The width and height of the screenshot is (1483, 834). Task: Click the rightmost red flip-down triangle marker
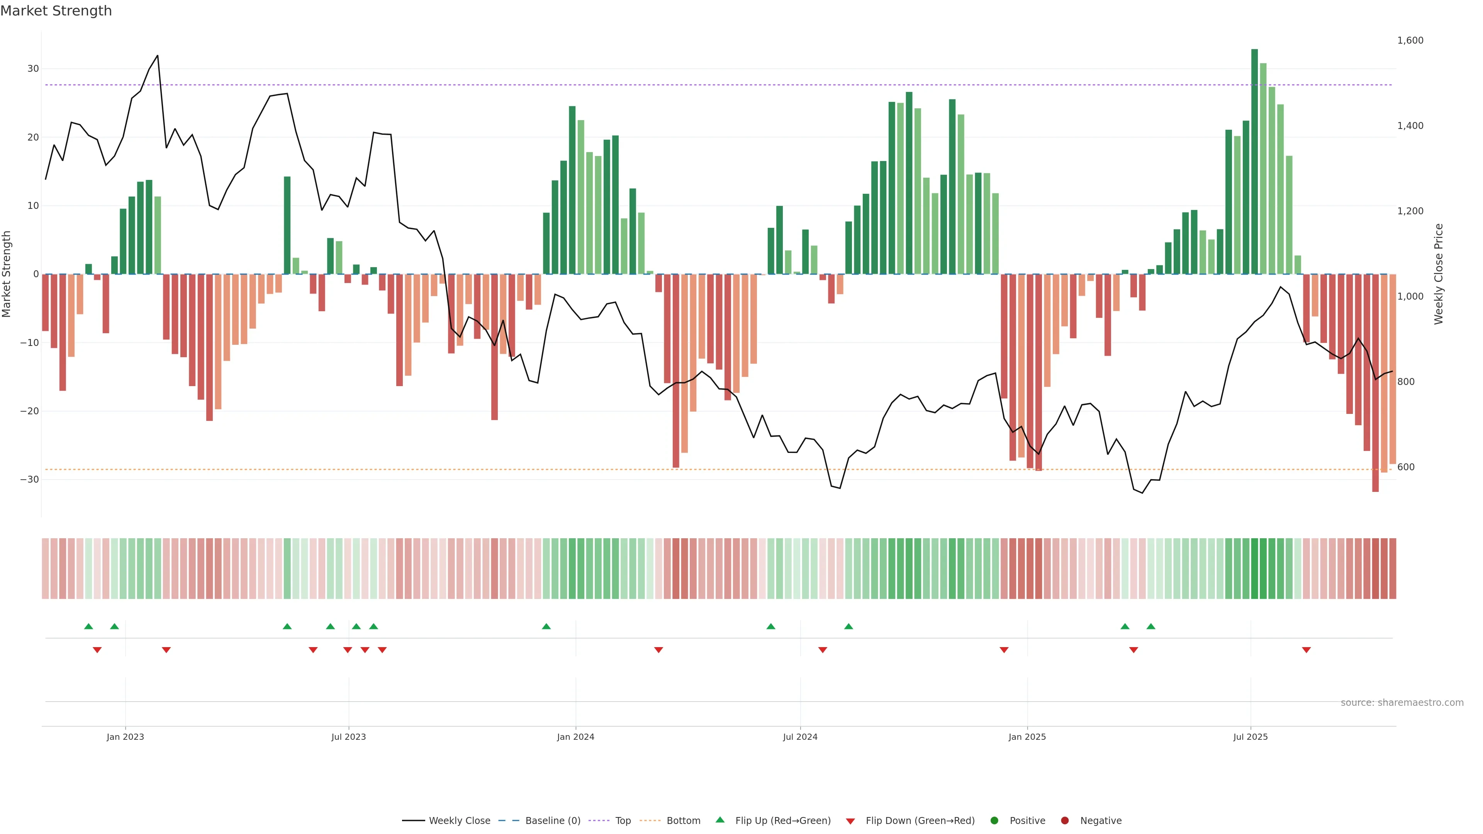1306,650
